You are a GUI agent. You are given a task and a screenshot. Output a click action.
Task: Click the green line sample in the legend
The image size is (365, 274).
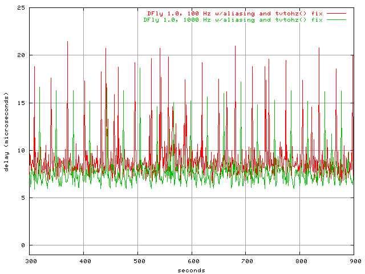[x=336, y=20]
